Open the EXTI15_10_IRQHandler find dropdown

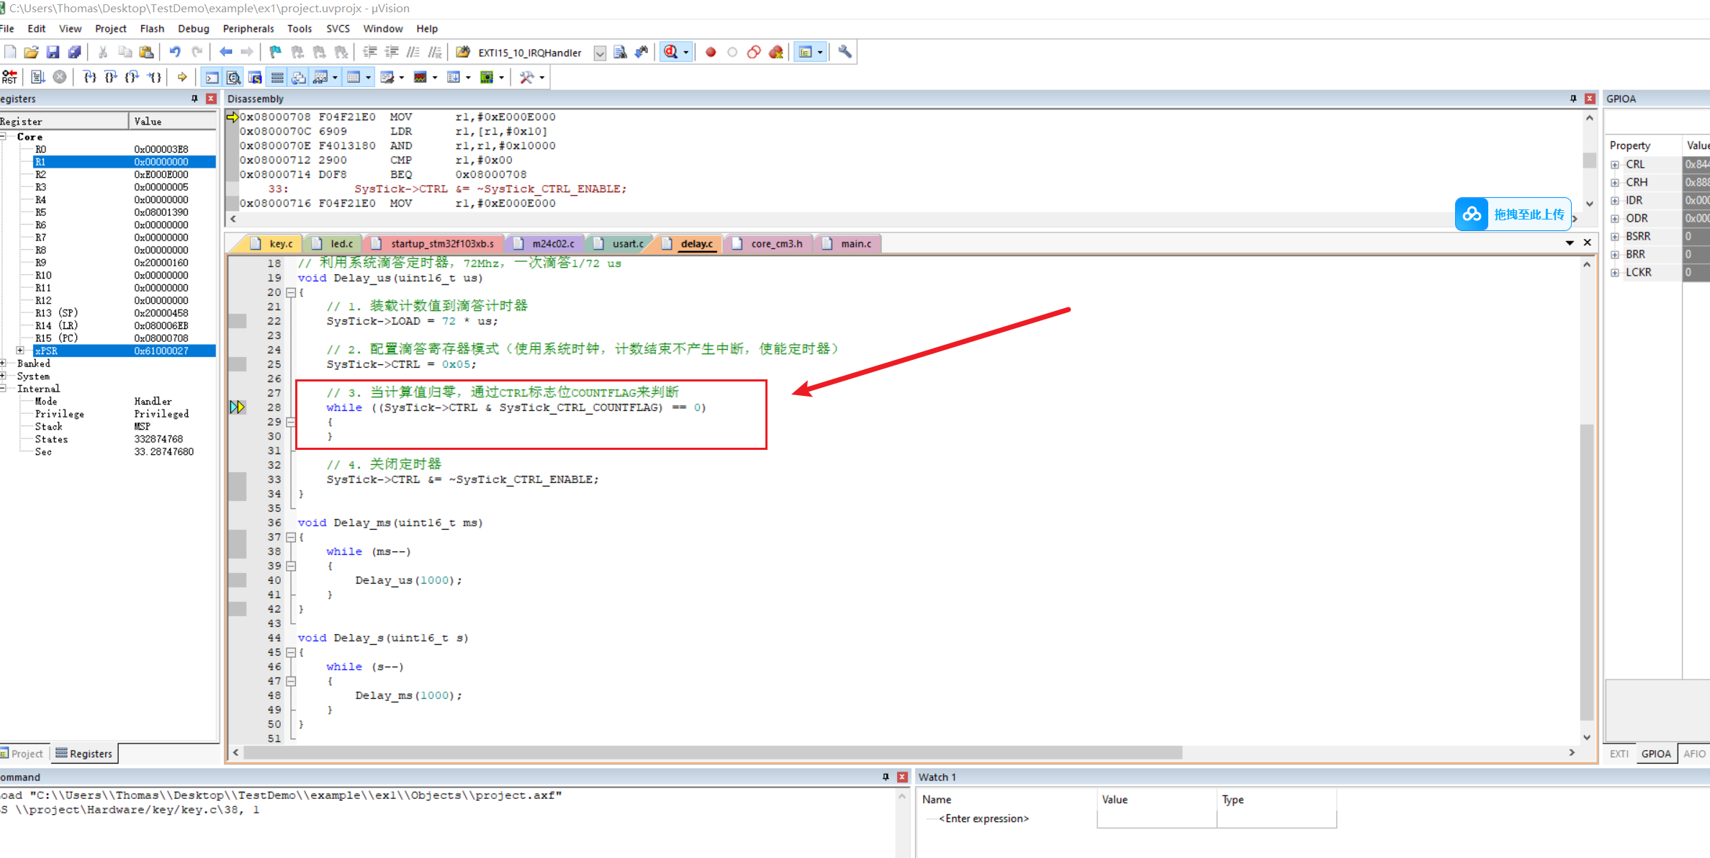point(600,53)
